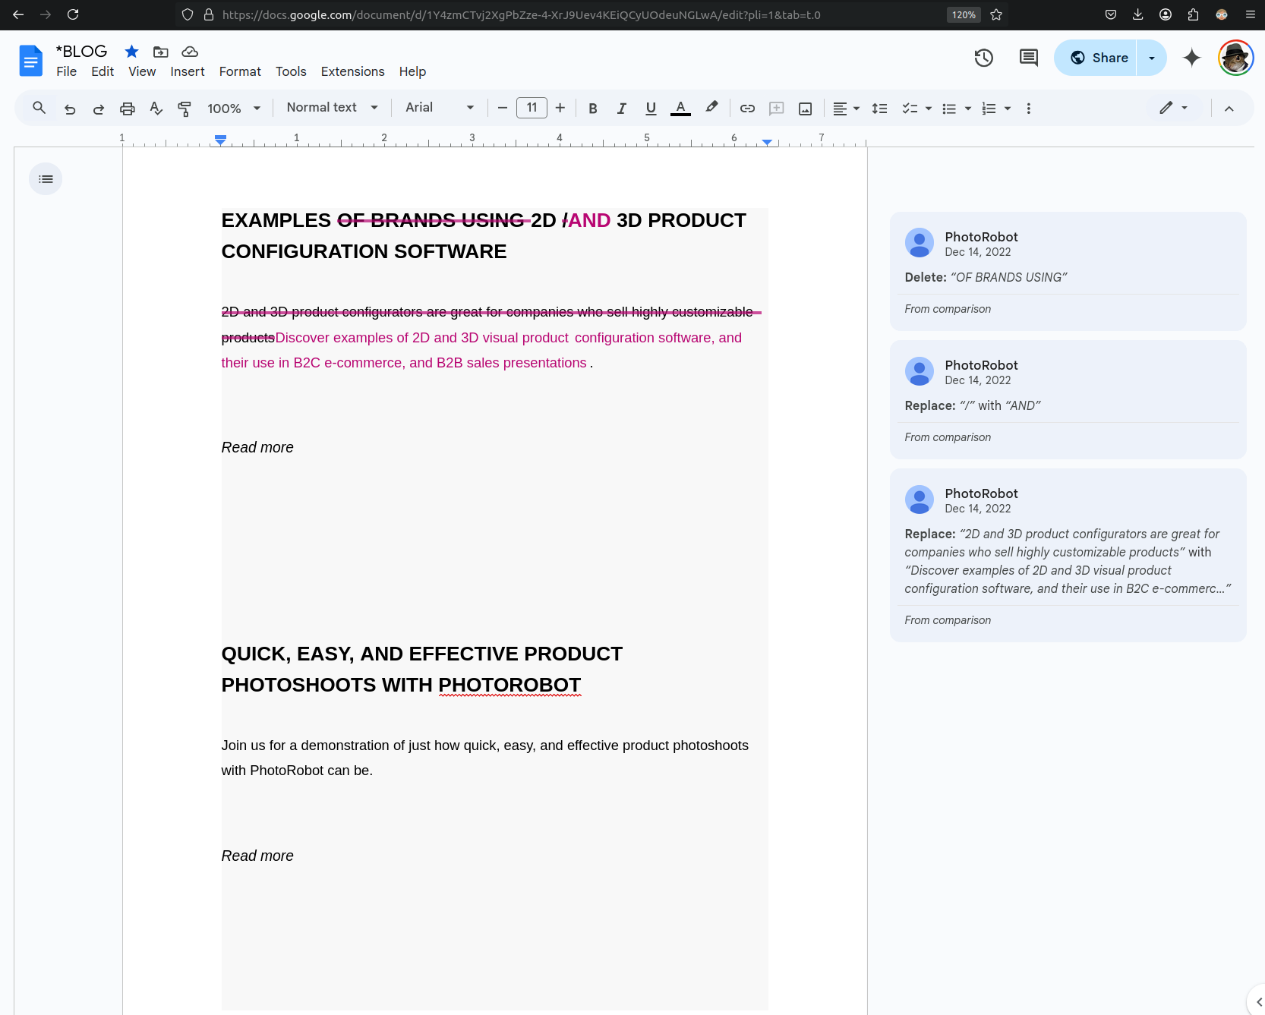
Task: Show all comments icon
Action: pyautogui.click(x=1028, y=58)
